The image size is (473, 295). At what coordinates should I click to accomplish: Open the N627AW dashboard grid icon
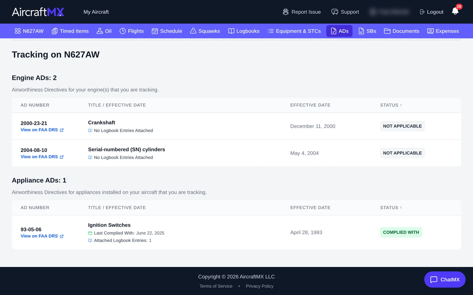click(18, 31)
